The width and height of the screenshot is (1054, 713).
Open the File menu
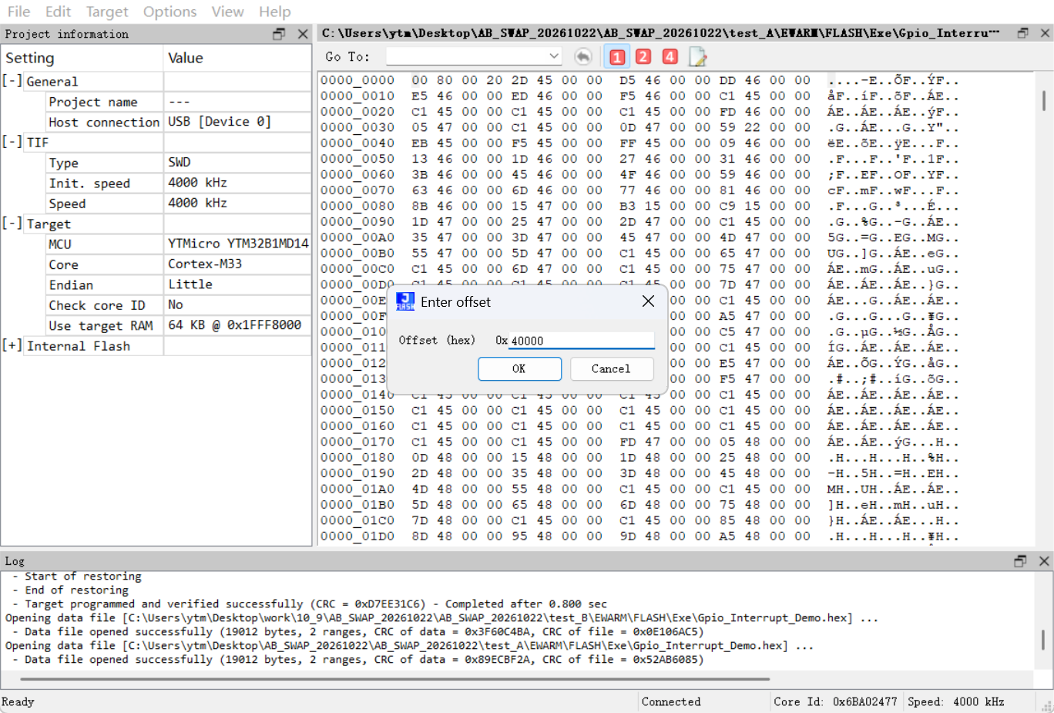(x=18, y=12)
